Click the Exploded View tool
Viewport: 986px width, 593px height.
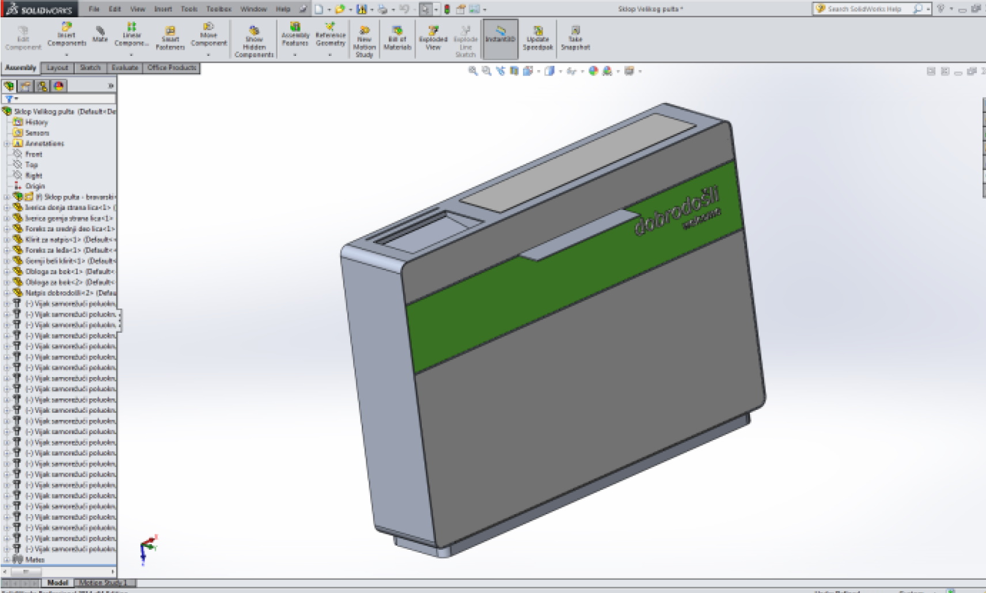pyautogui.click(x=433, y=38)
